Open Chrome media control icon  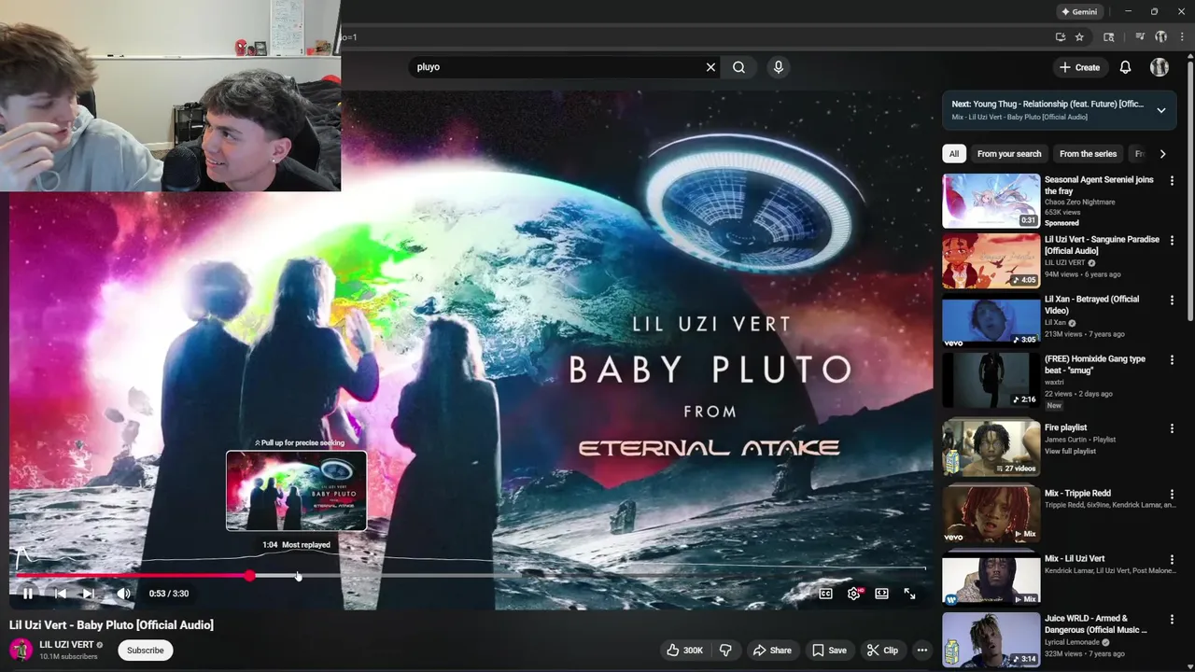point(1140,37)
